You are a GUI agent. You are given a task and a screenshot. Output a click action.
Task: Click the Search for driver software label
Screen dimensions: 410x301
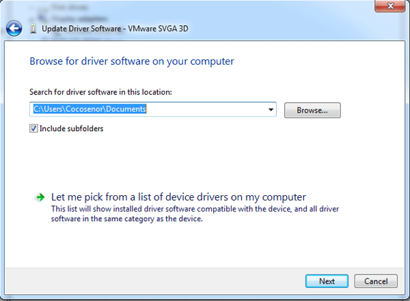[100, 92]
